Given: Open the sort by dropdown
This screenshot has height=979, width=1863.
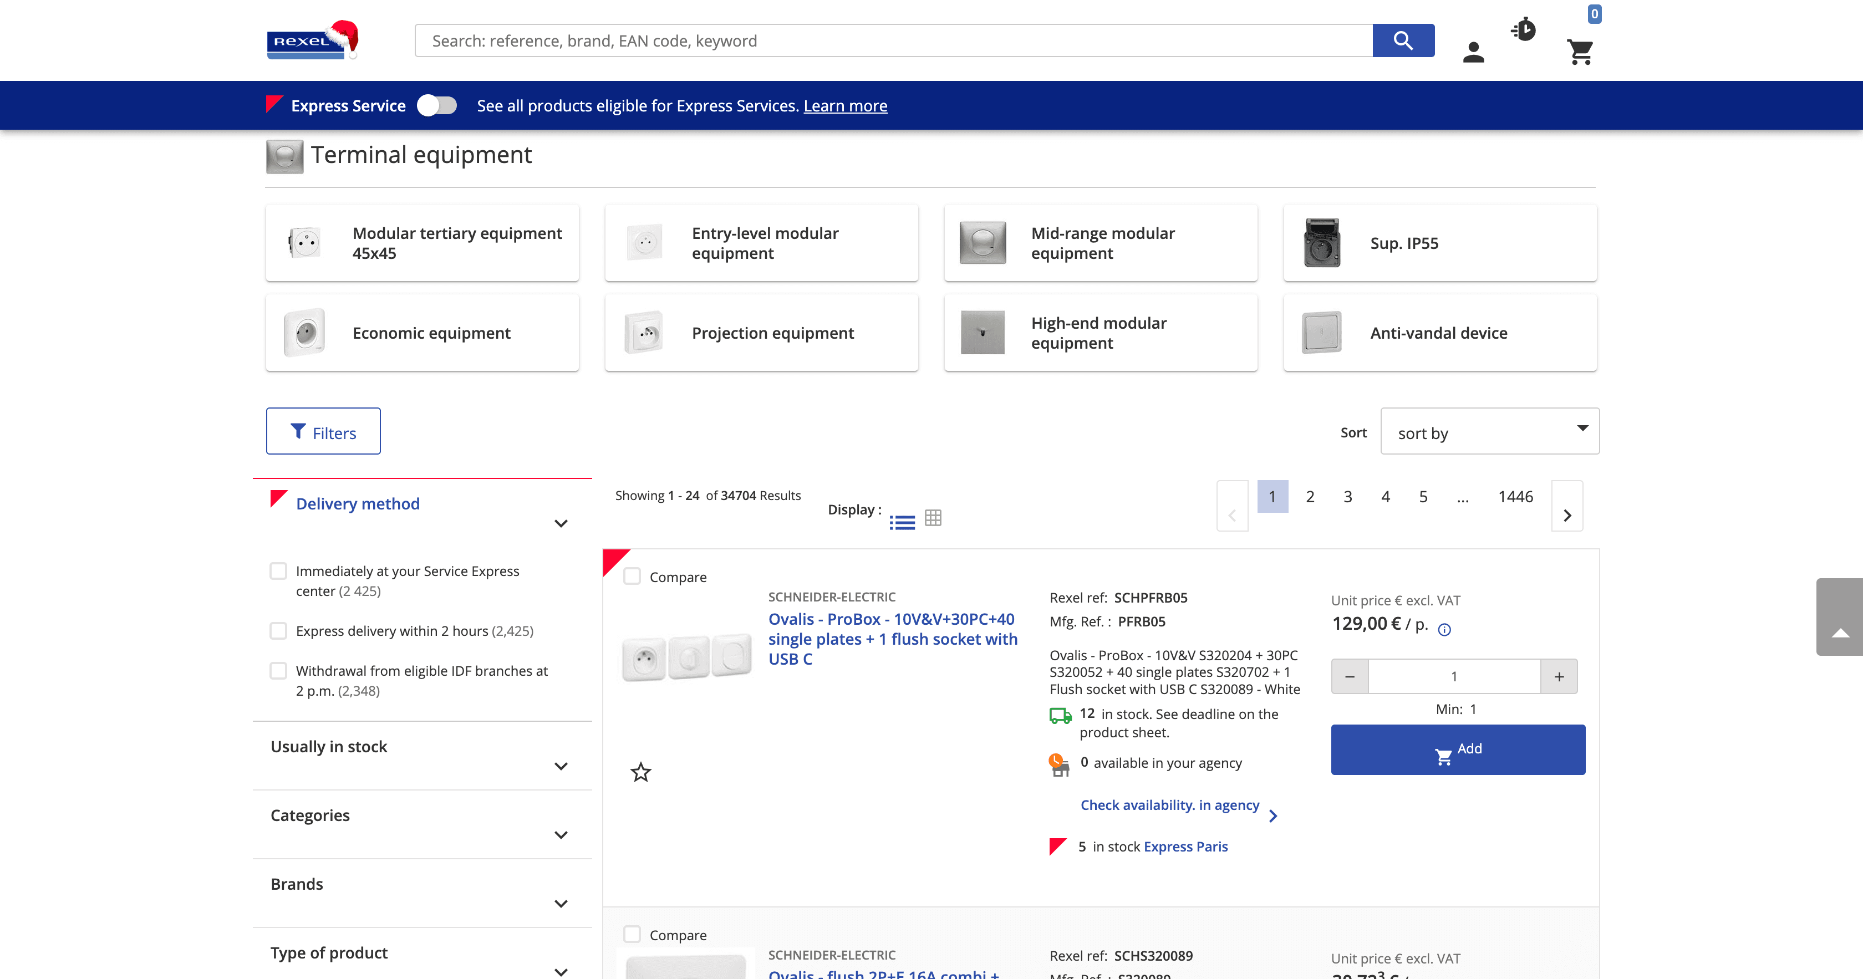Looking at the screenshot, I should 1490,432.
